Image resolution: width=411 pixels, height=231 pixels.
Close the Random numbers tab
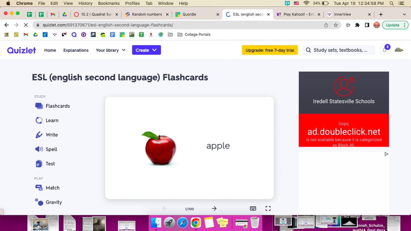167,14
